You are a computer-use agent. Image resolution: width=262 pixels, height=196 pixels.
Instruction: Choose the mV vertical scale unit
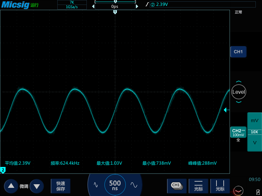point(254,121)
